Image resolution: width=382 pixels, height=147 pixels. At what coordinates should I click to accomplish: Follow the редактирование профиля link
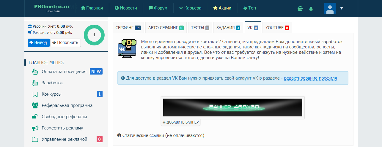pos(310,78)
